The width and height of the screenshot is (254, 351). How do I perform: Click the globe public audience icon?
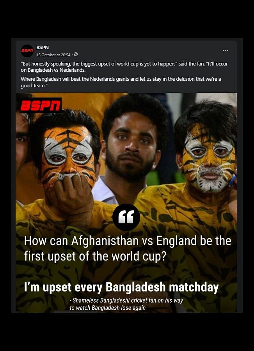[76, 54]
